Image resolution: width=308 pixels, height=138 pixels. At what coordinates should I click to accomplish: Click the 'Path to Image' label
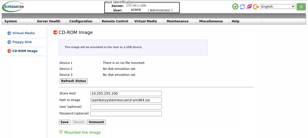click(70, 100)
